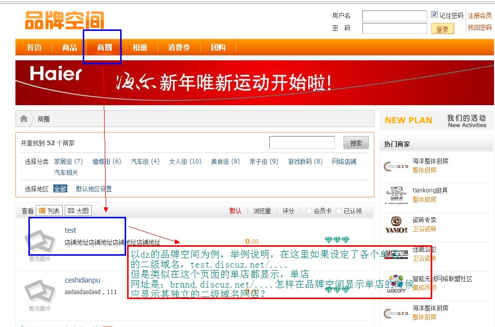This screenshot has width=495, height=327.
Task: Click the NEW PLAN 我们的活动 banner
Action: click(x=436, y=120)
